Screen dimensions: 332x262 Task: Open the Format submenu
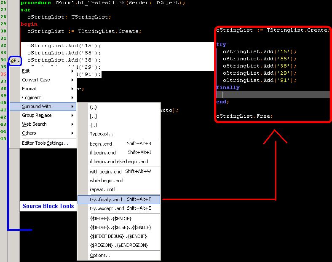[x=43, y=89]
